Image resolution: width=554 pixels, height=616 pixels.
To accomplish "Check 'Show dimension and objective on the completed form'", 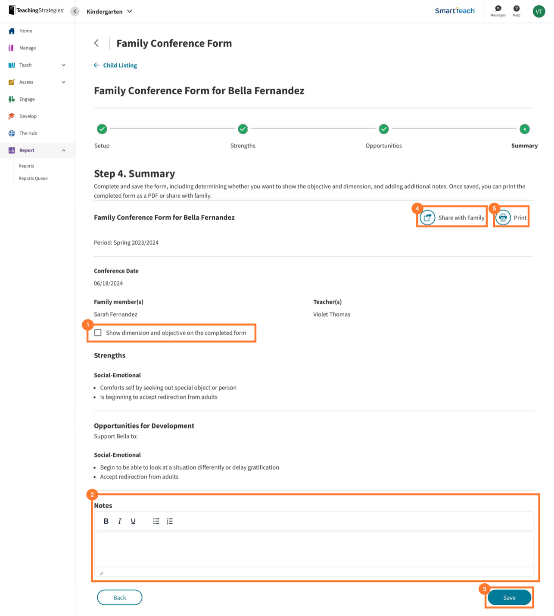I will [x=98, y=333].
